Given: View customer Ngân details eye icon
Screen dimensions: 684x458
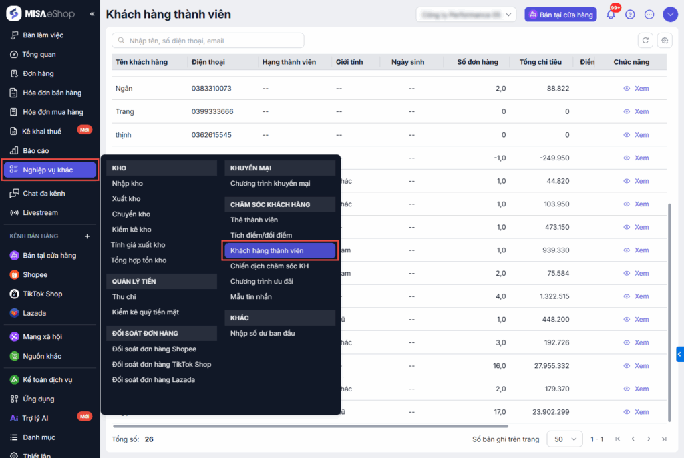Looking at the screenshot, I should pos(627,89).
